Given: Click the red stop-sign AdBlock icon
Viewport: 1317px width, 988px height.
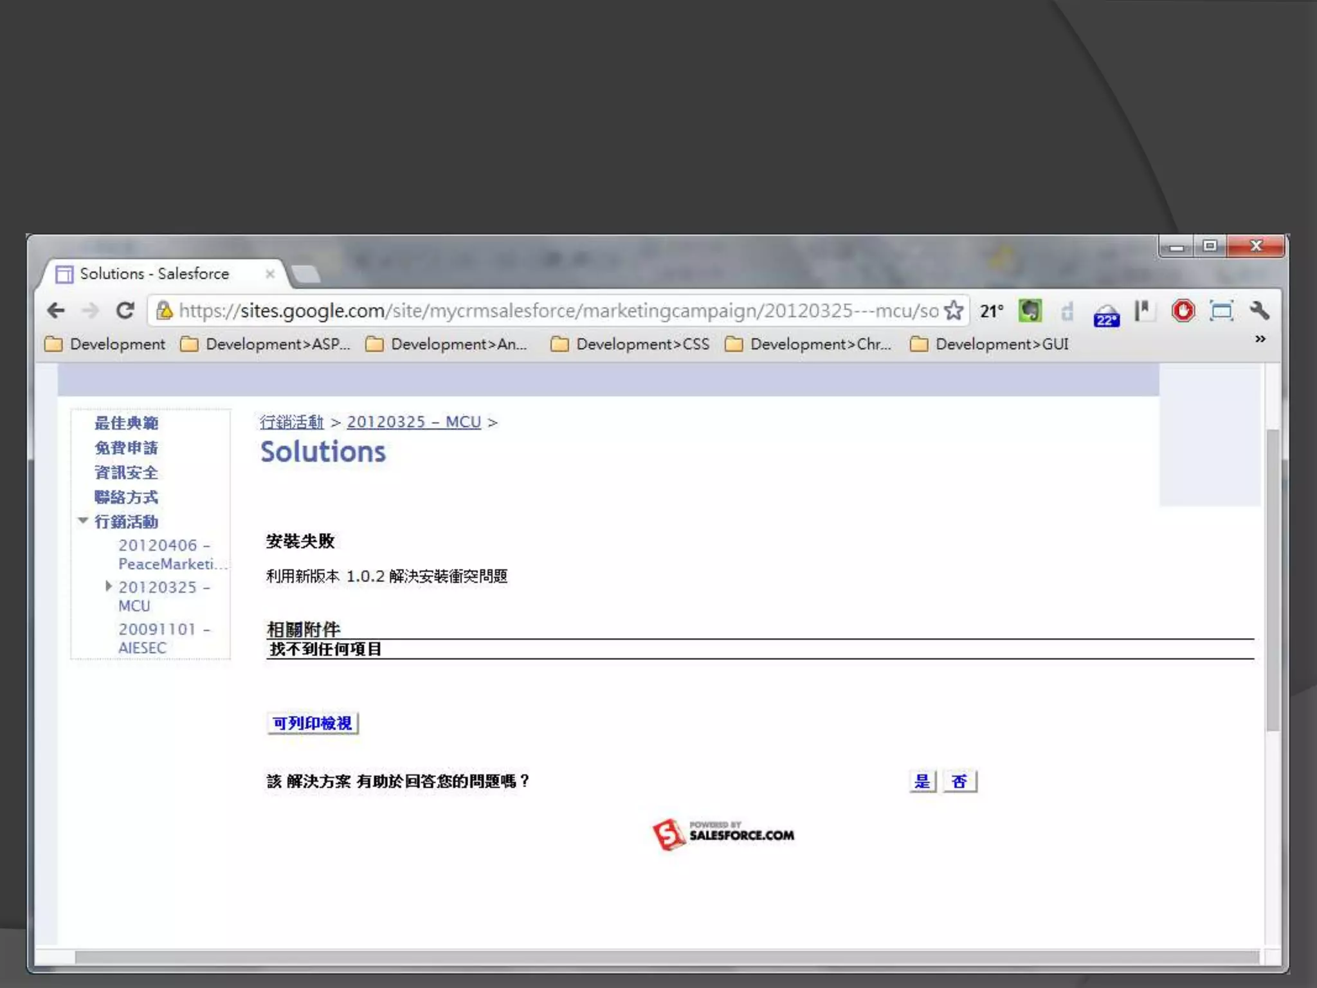Looking at the screenshot, I should coord(1183,311).
